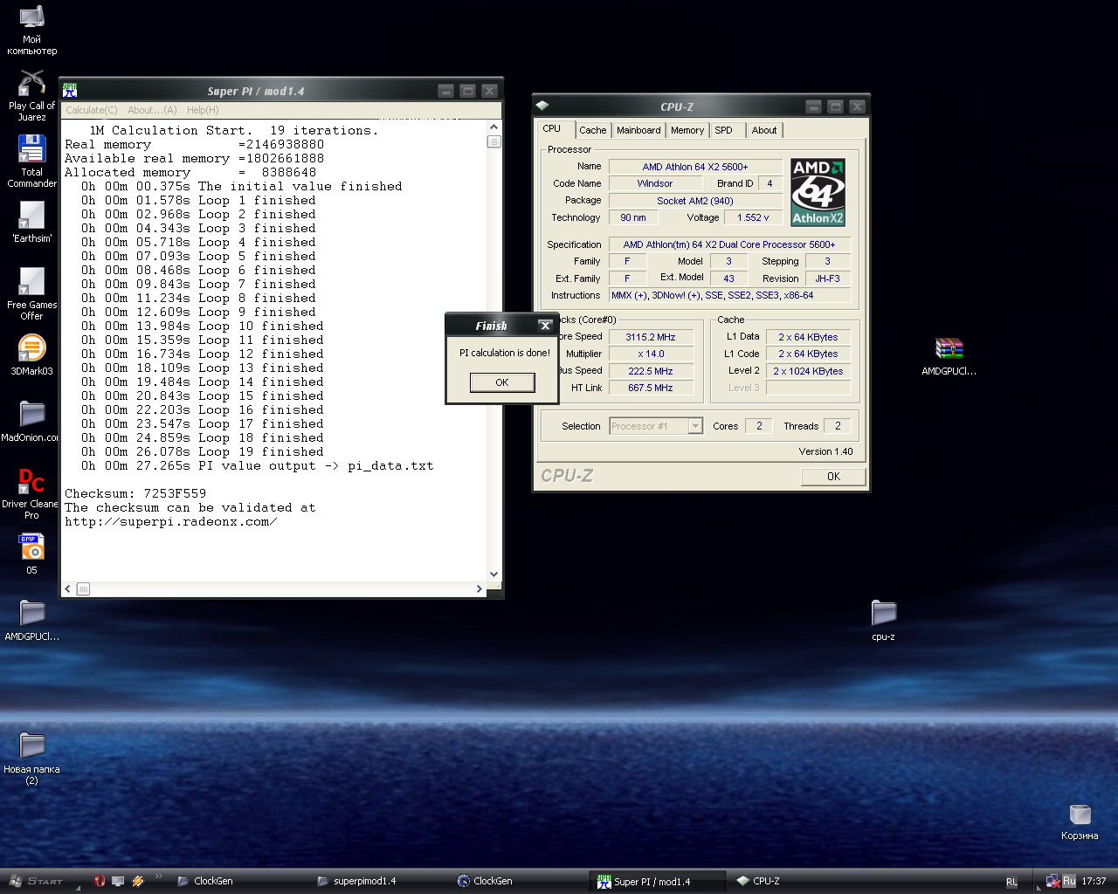Viewport: 1118px width, 894px height.
Task: Open the About...(A) menu in Super PI
Action: (152, 110)
